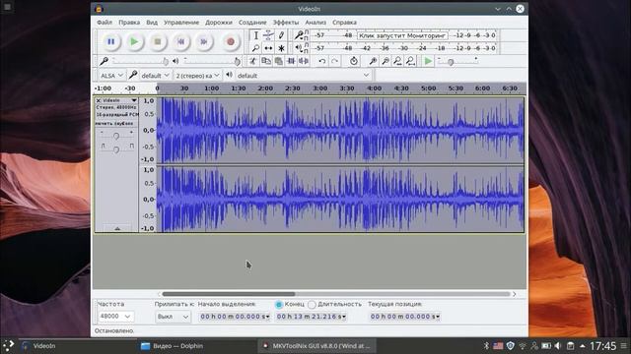This screenshot has width=631, height=354.
Task: Open the recording device default dropdown
Action: [x=155, y=76]
